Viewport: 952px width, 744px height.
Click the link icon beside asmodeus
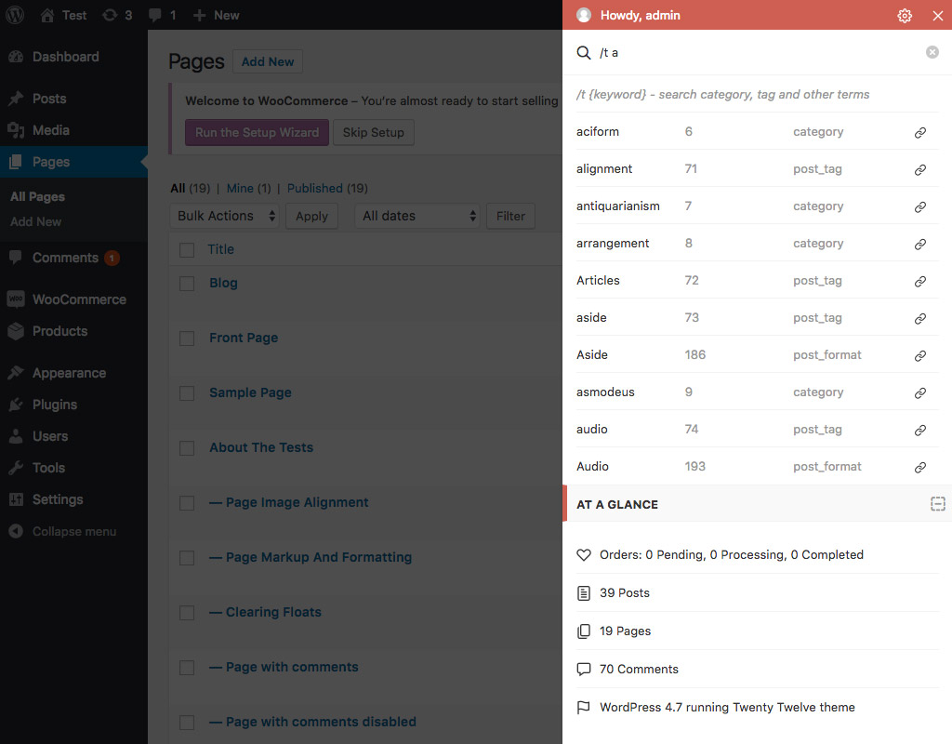(920, 392)
